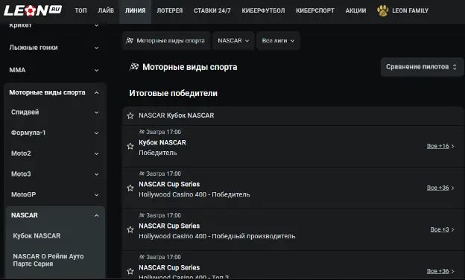Open Все +3 markets link
This screenshot has width=465, height=280.
[x=442, y=229]
